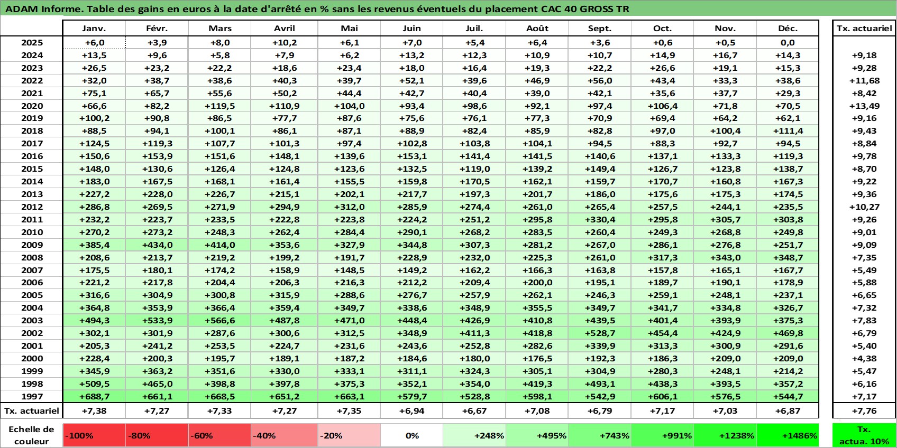Select the Mars column header
This screenshot has width=897, height=448.
[x=219, y=29]
